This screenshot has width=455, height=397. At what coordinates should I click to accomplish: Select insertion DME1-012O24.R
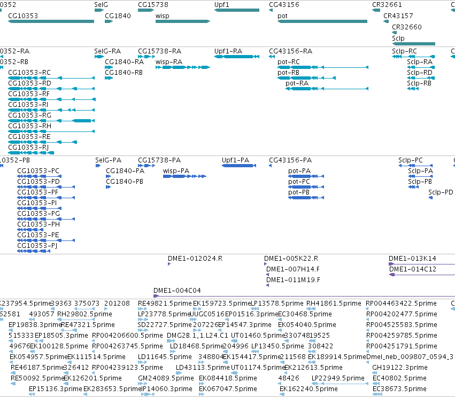click(x=169, y=264)
